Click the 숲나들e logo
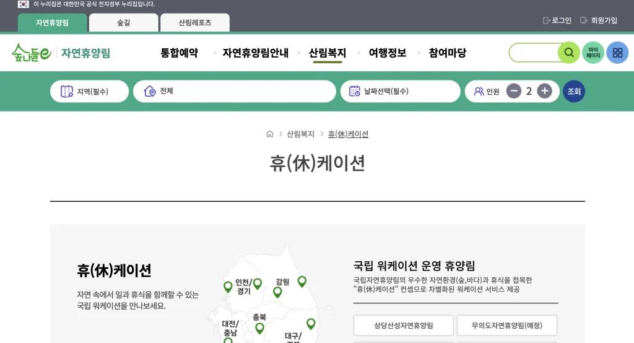 pyautogui.click(x=32, y=53)
